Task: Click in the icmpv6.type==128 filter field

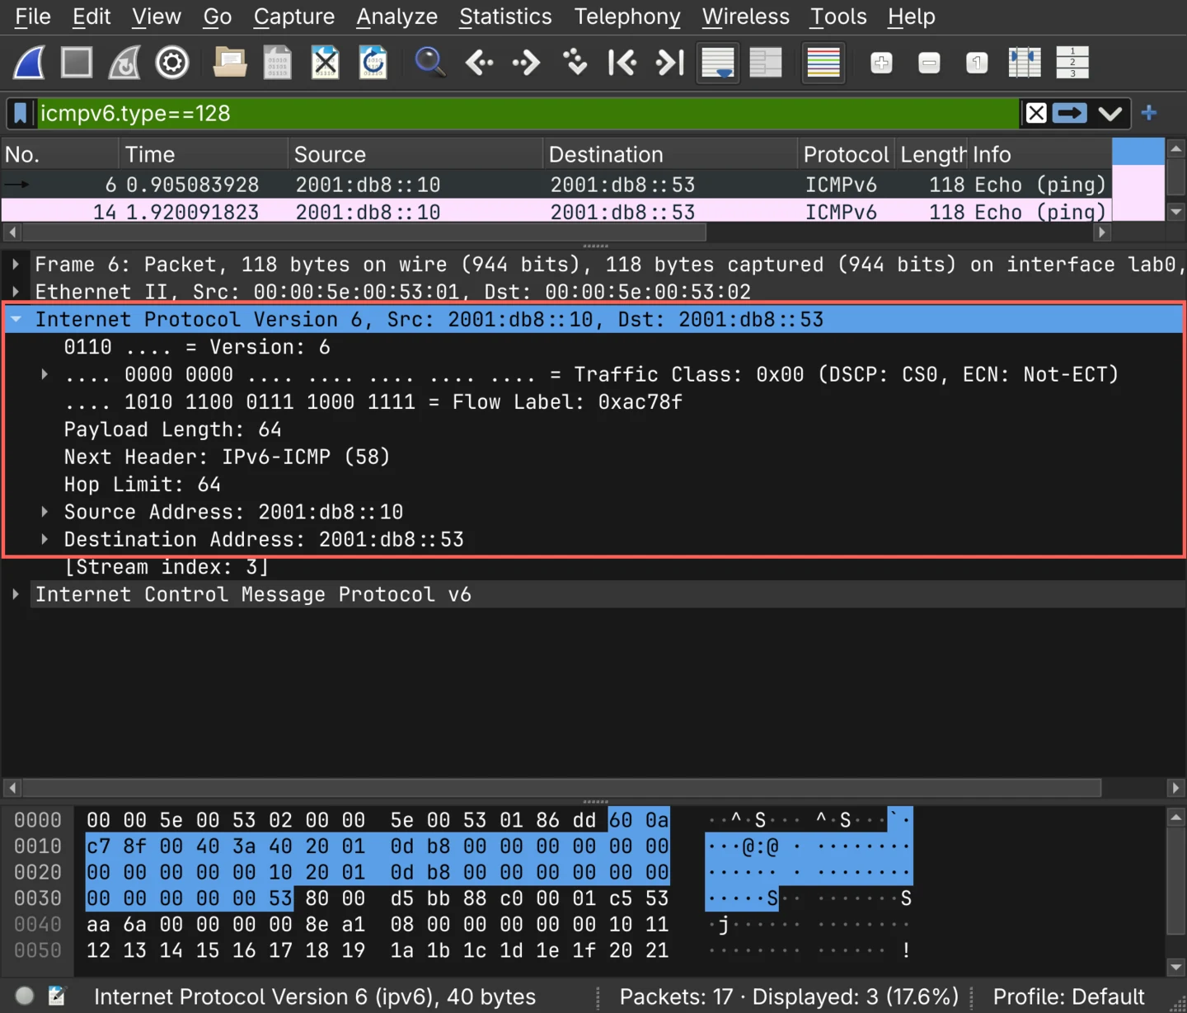Action: pos(528,113)
